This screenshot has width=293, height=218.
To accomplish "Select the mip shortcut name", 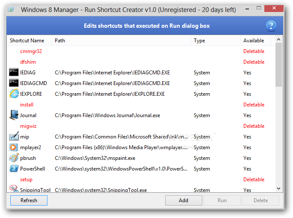I will coord(24,137).
